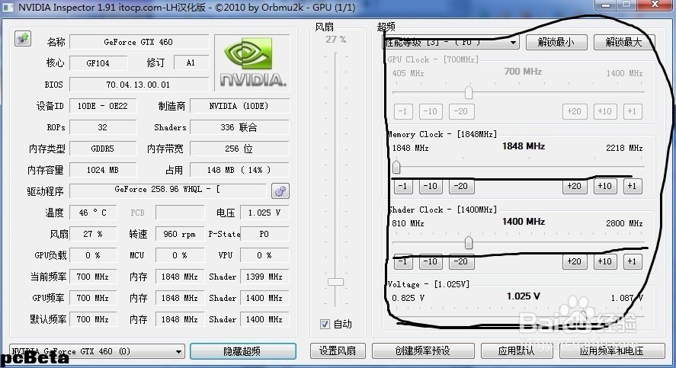Click the Shaders field 336 联合

tap(239, 127)
